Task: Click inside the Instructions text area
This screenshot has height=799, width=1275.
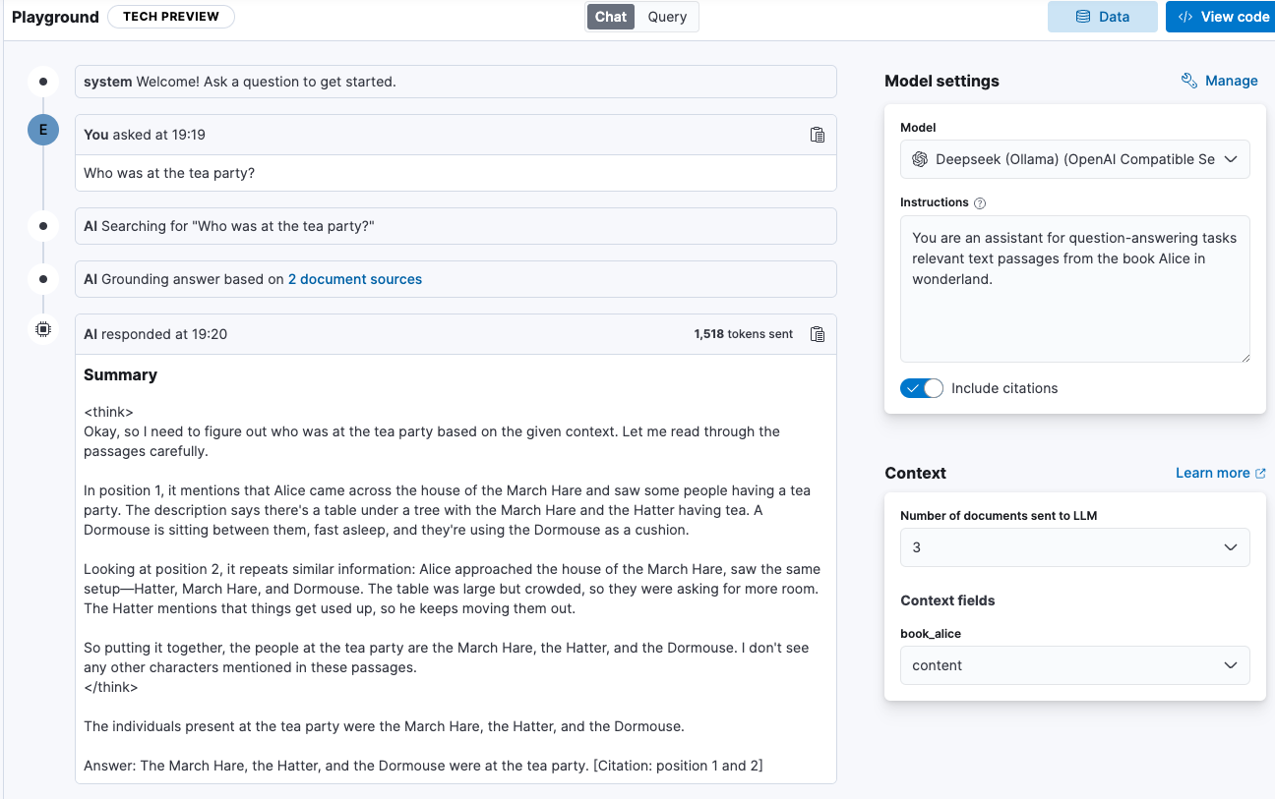Action: pyautogui.click(x=1075, y=289)
